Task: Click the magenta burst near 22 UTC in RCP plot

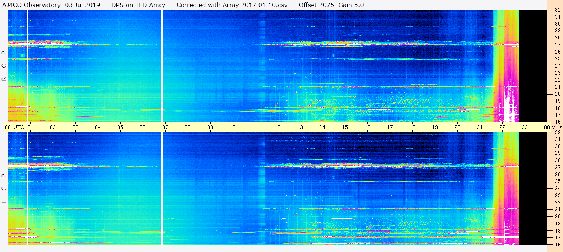Action: (507, 66)
